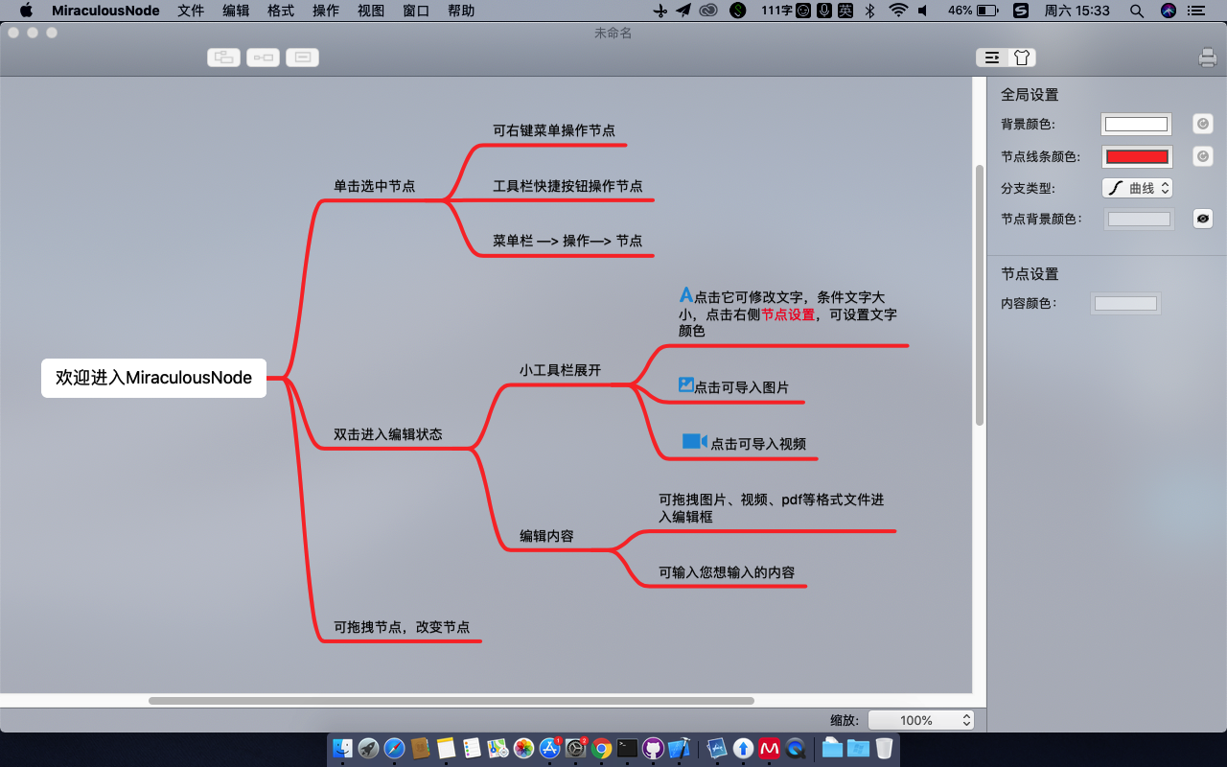Image resolution: width=1227 pixels, height=767 pixels.
Task: Reset node line color with the round arrow button
Action: (1203, 156)
